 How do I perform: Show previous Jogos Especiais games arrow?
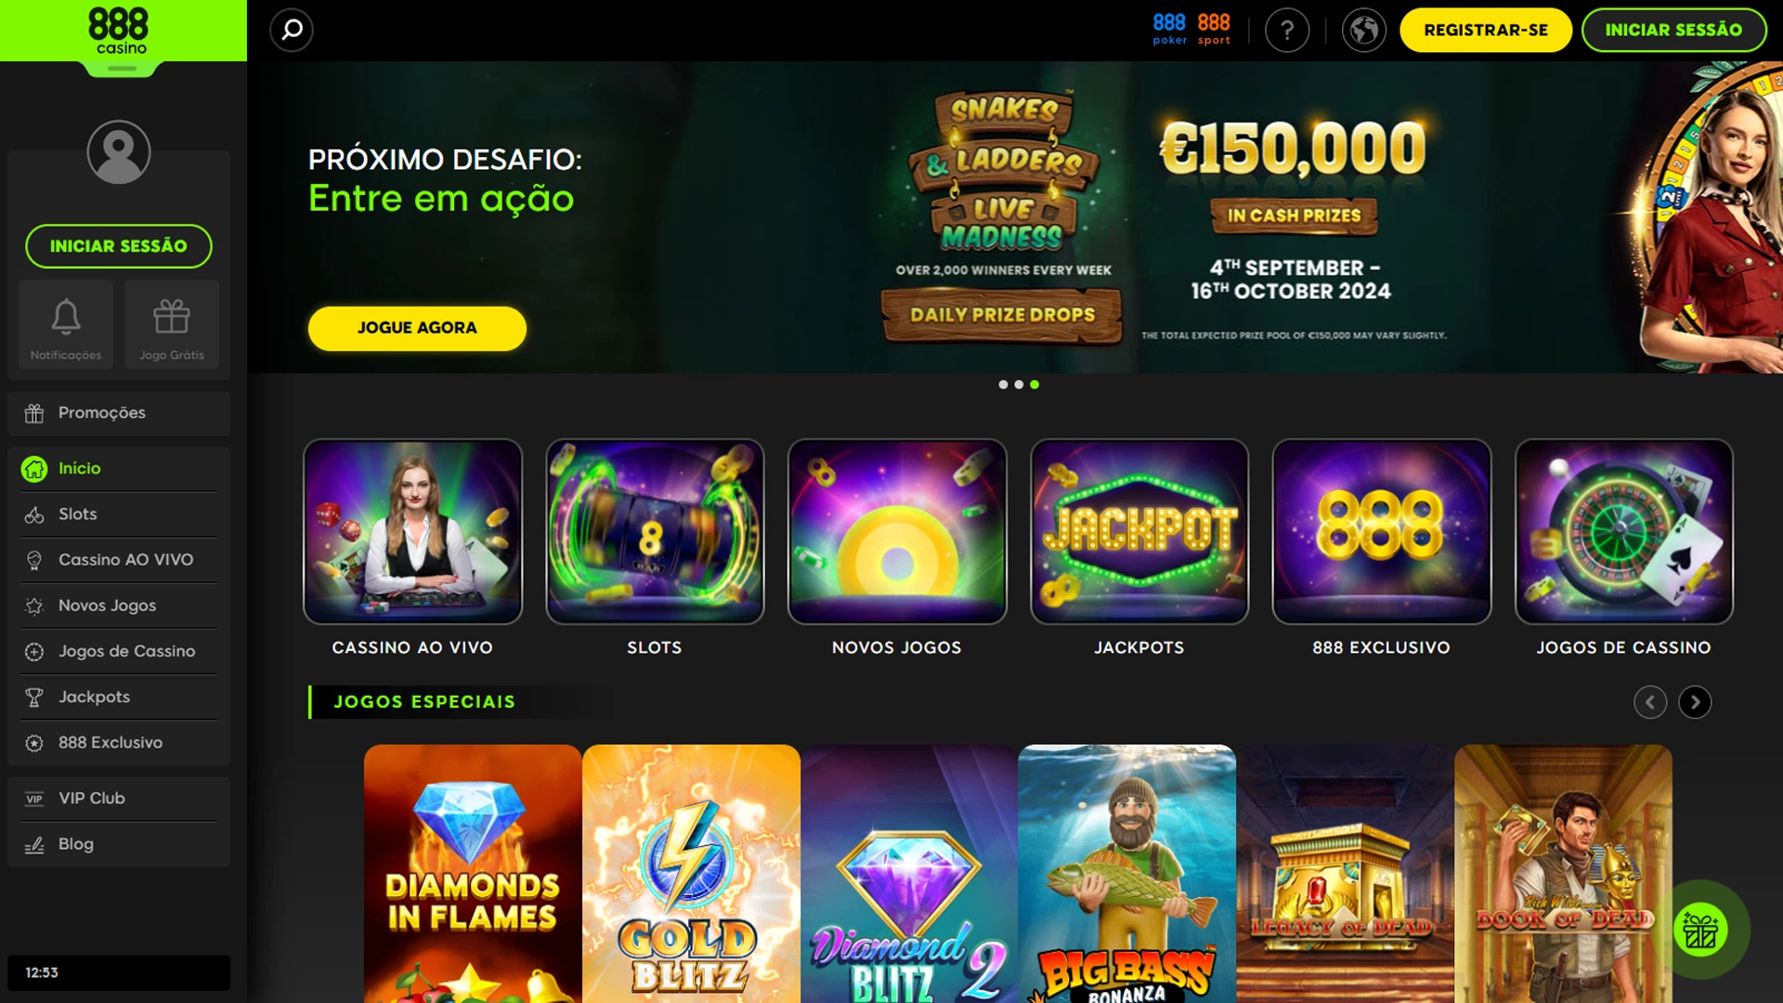(x=1650, y=702)
